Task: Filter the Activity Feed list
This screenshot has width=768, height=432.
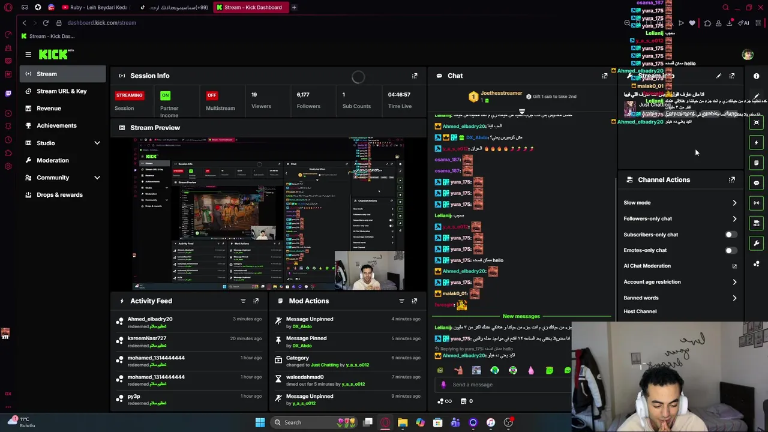Action: coord(243,301)
